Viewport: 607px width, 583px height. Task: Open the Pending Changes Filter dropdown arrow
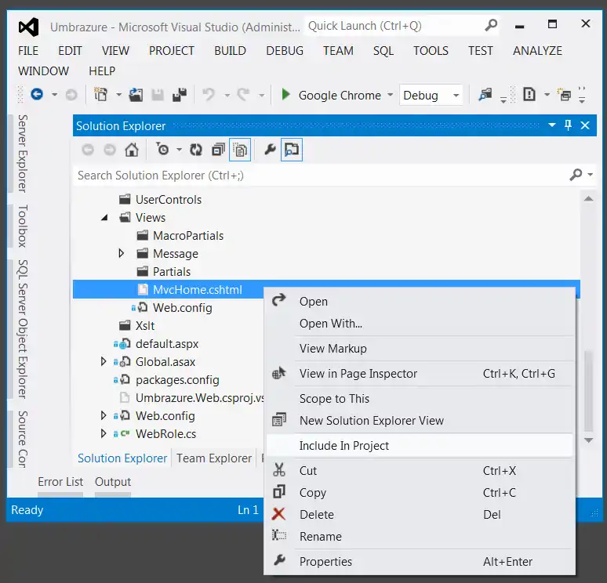point(179,150)
